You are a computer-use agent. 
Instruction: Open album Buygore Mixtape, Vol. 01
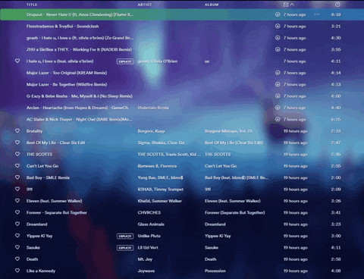[x=228, y=131]
